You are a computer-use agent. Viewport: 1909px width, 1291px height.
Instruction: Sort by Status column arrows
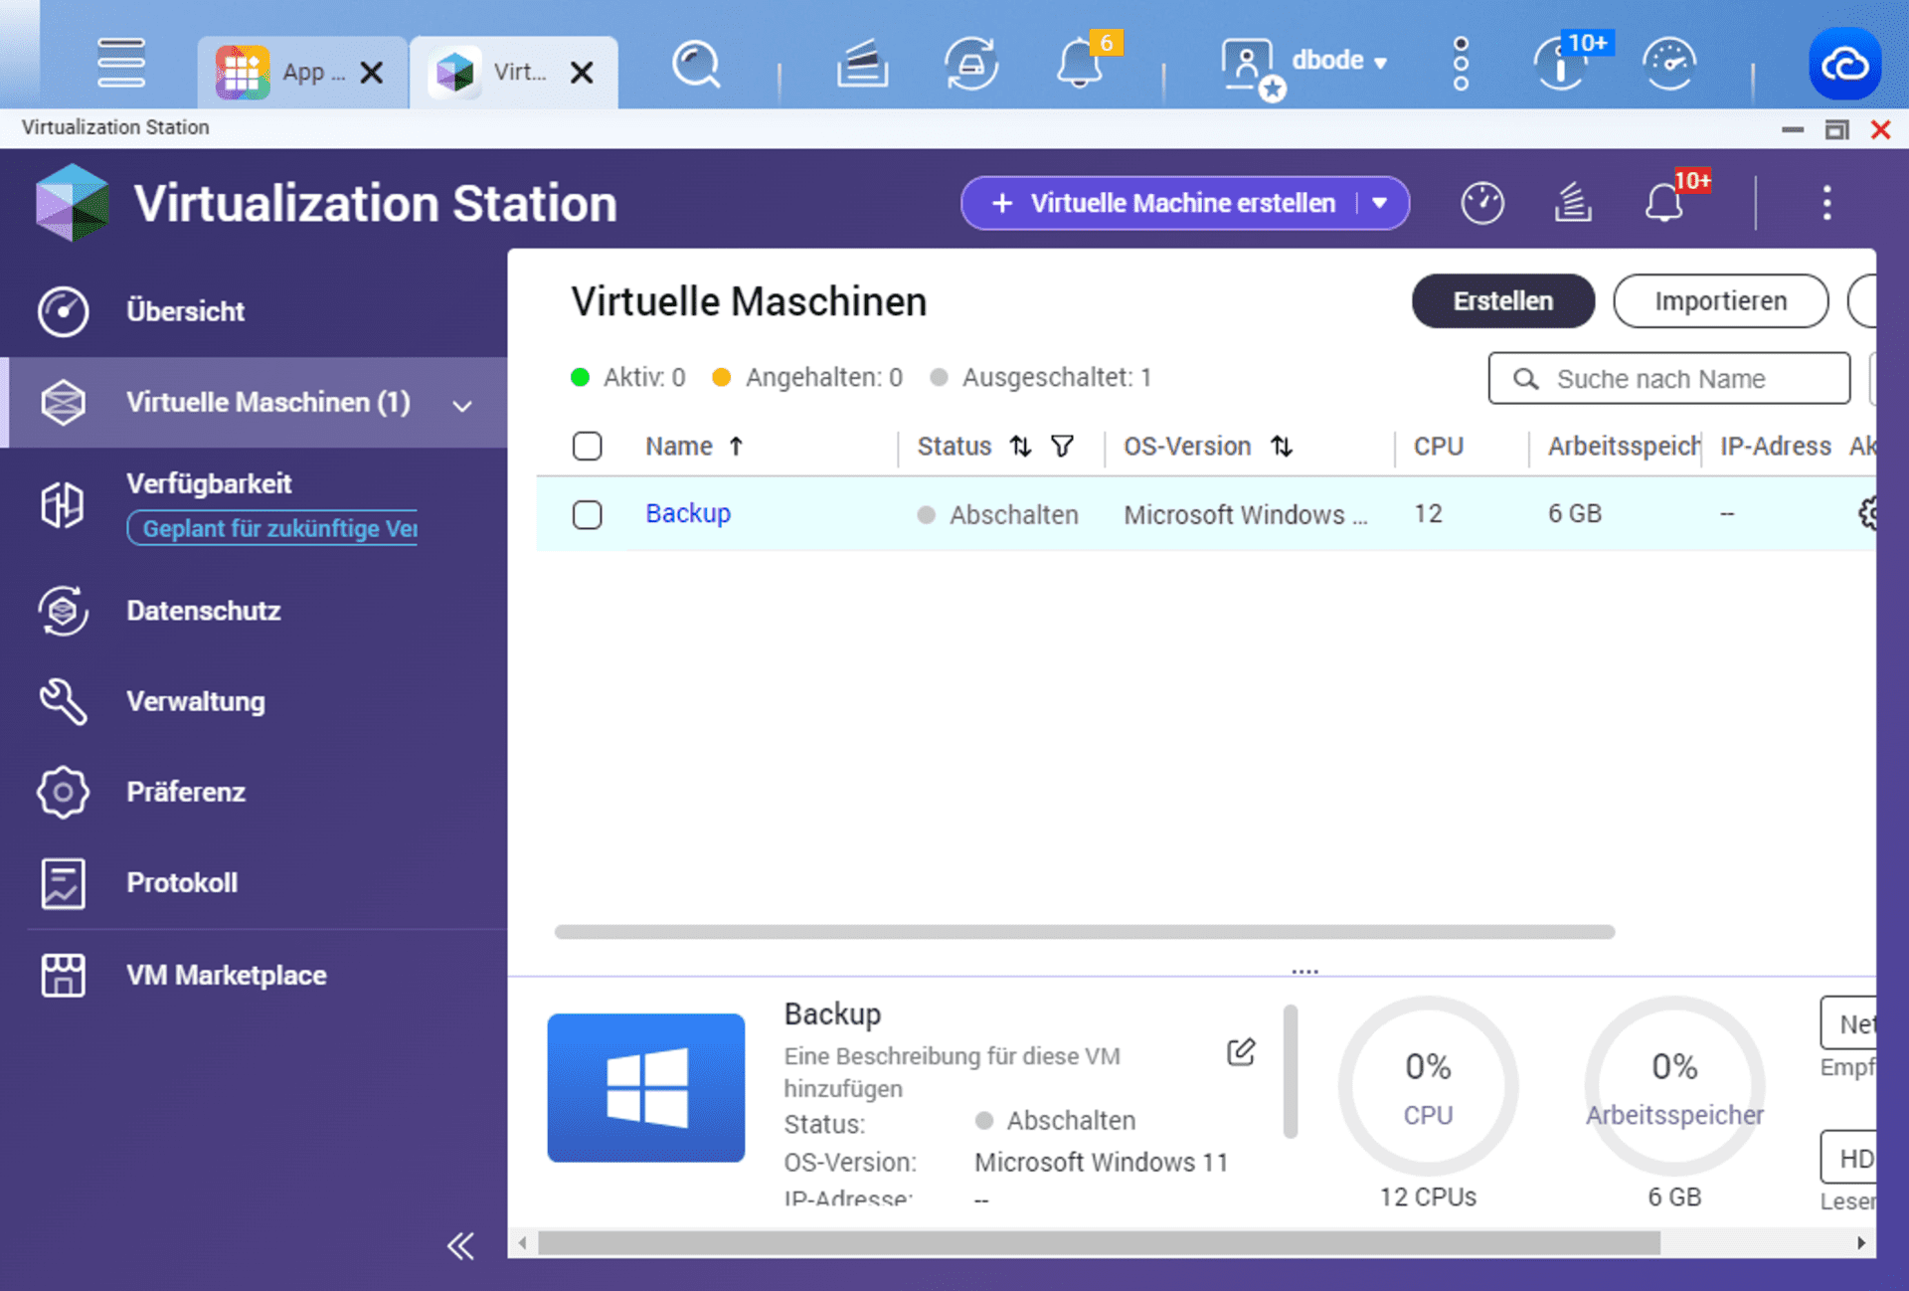tap(1020, 447)
